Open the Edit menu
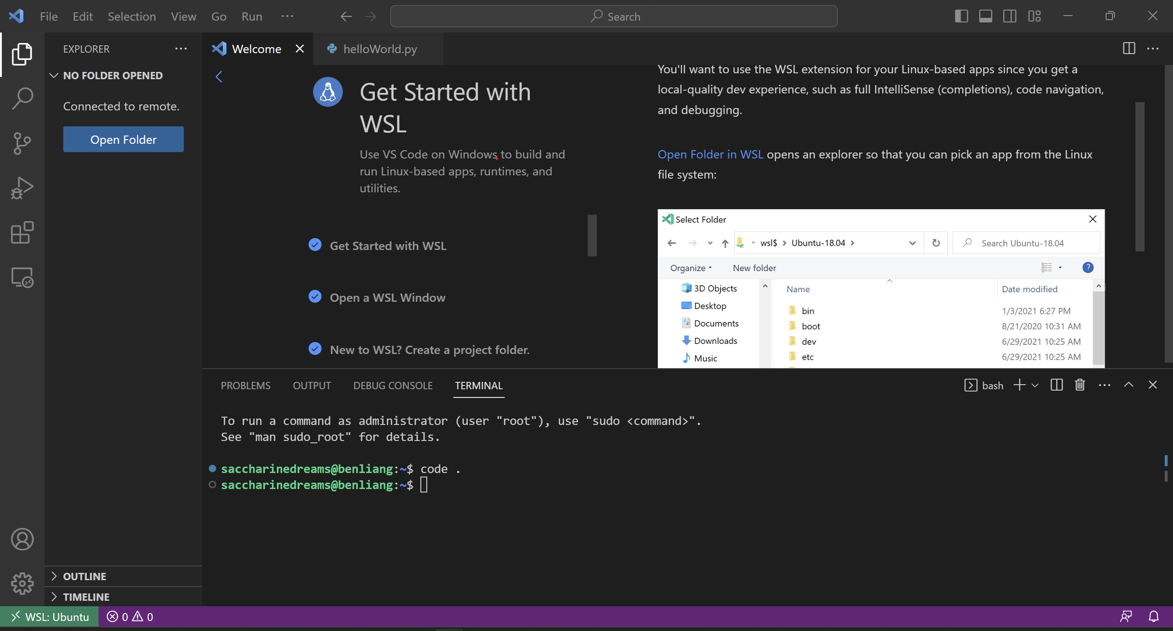This screenshot has height=631, width=1173. click(x=83, y=16)
